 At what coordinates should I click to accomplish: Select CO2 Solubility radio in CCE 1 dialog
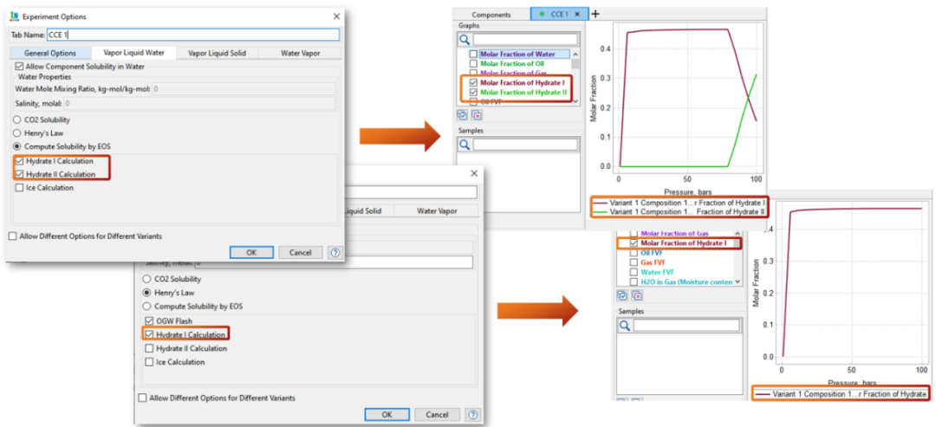(17, 120)
